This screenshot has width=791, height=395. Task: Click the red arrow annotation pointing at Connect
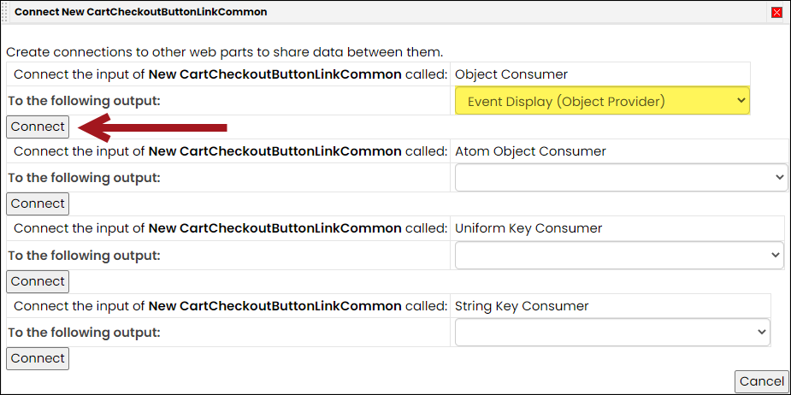point(153,127)
